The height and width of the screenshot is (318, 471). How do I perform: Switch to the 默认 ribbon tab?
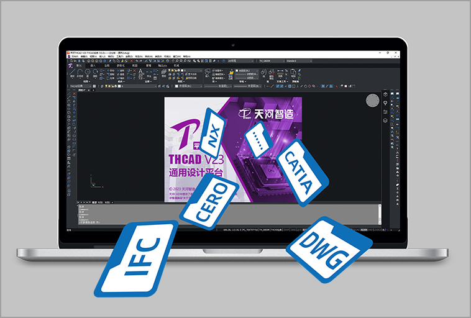[x=79, y=65]
